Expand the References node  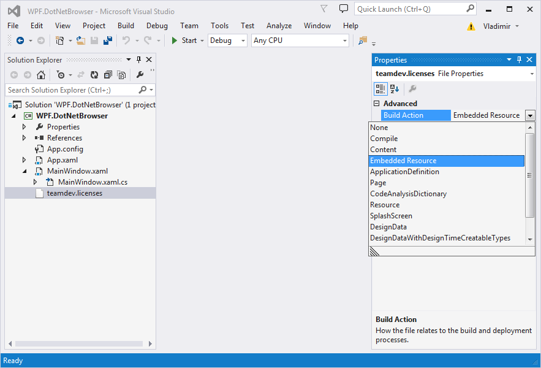[x=24, y=138]
